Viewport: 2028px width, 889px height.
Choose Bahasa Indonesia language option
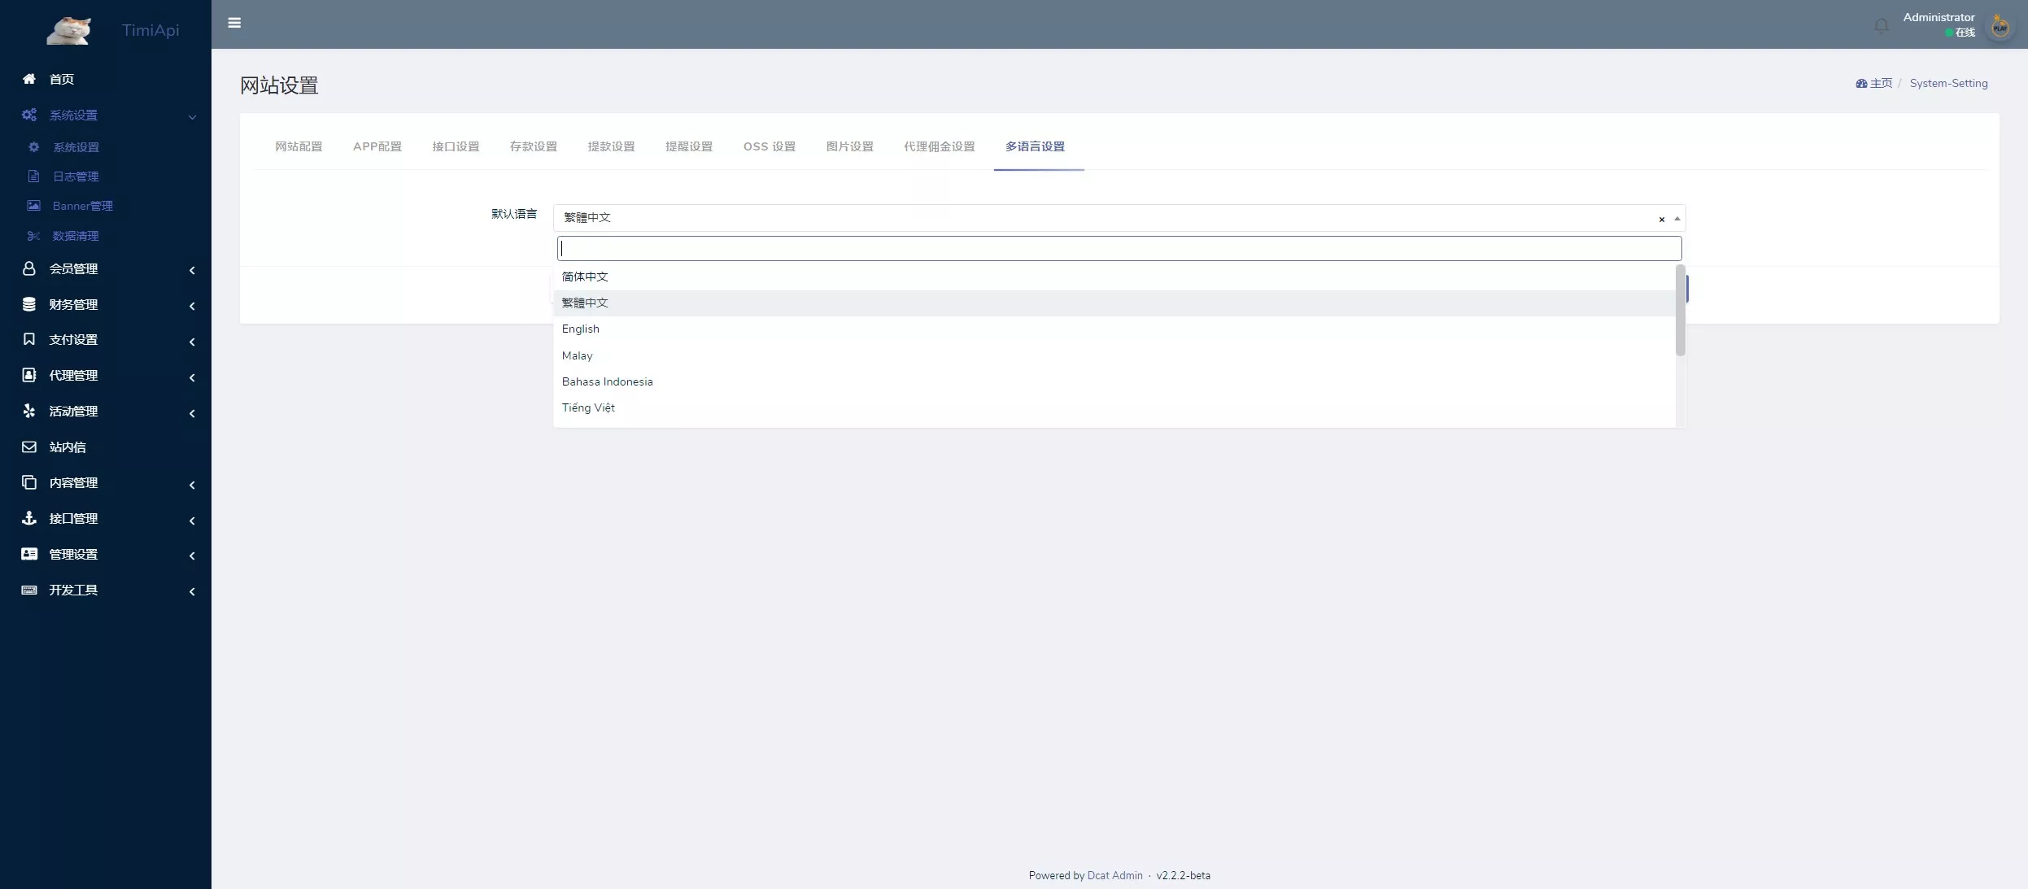pos(607,381)
